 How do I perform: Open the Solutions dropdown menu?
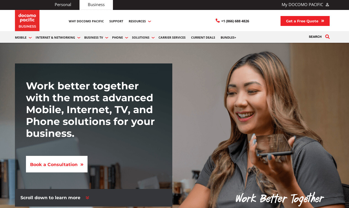pos(143,38)
